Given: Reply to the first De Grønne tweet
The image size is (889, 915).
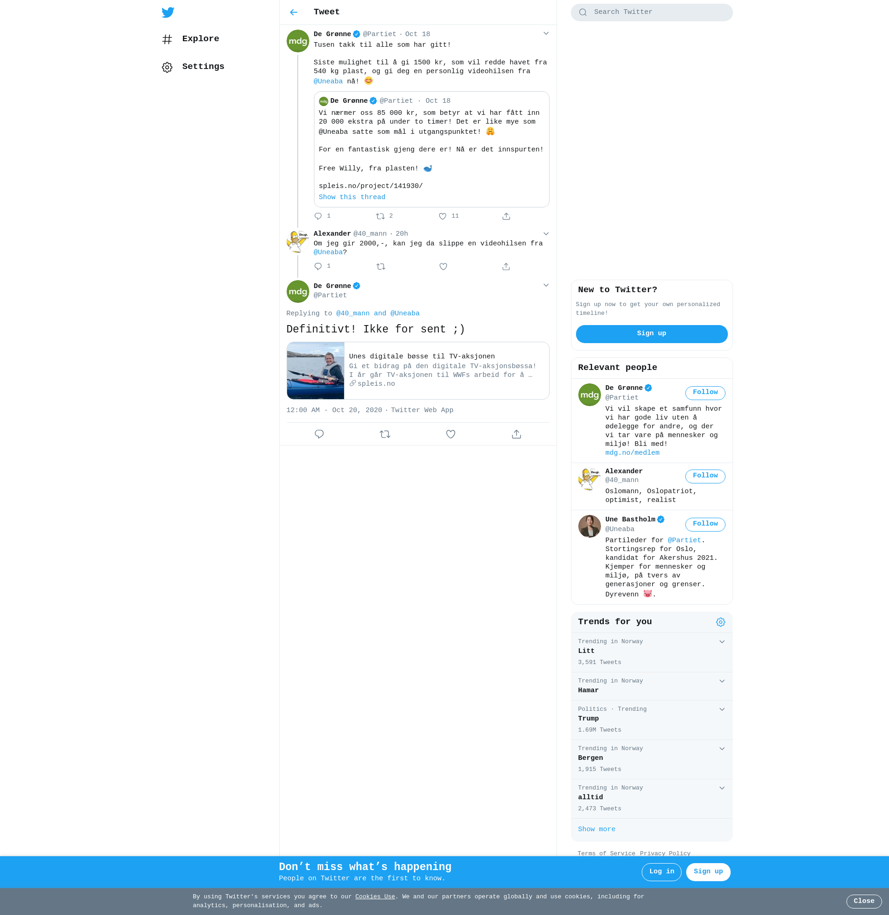Looking at the screenshot, I should click(x=318, y=216).
